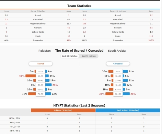Open the Pakistan team name link

pos(44,51)
